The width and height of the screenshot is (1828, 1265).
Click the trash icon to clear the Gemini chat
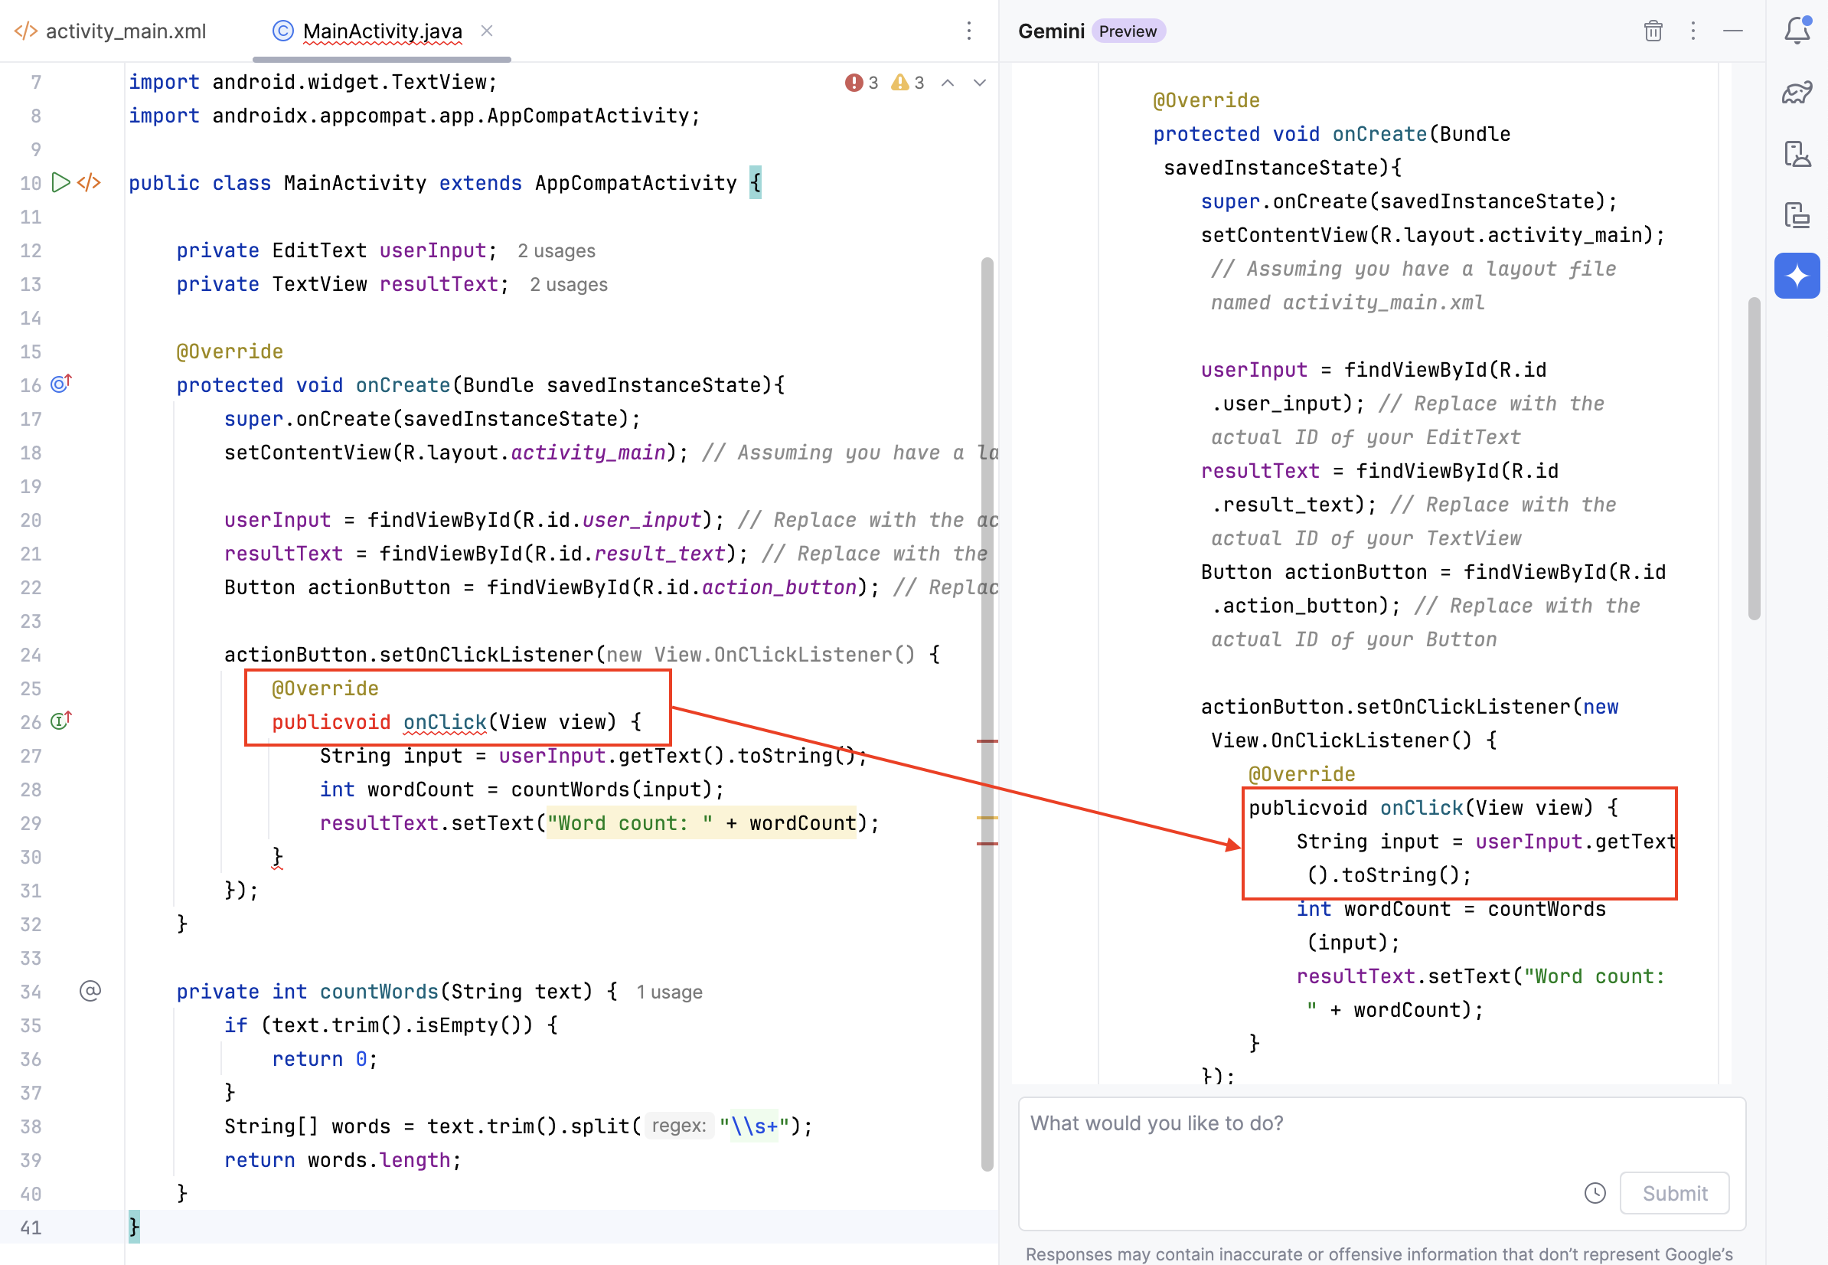pyautogui.click(x=1652, y=31)
